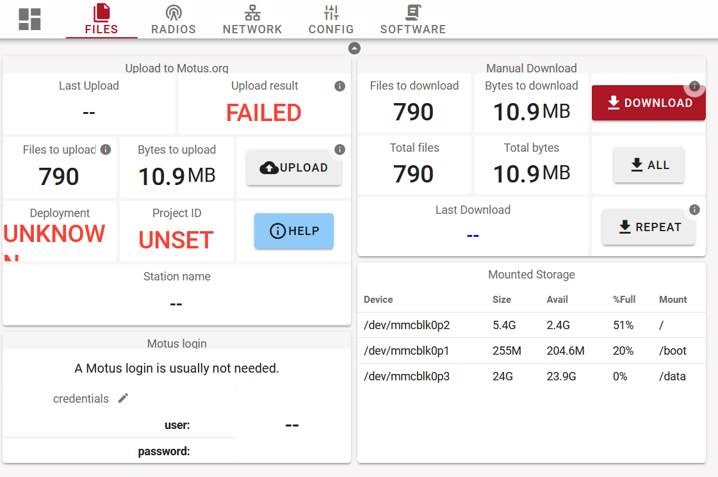The width and height of the screenshot is (718, 477).
Task: Edit credentials with the pencil icon
Action: 124,398
